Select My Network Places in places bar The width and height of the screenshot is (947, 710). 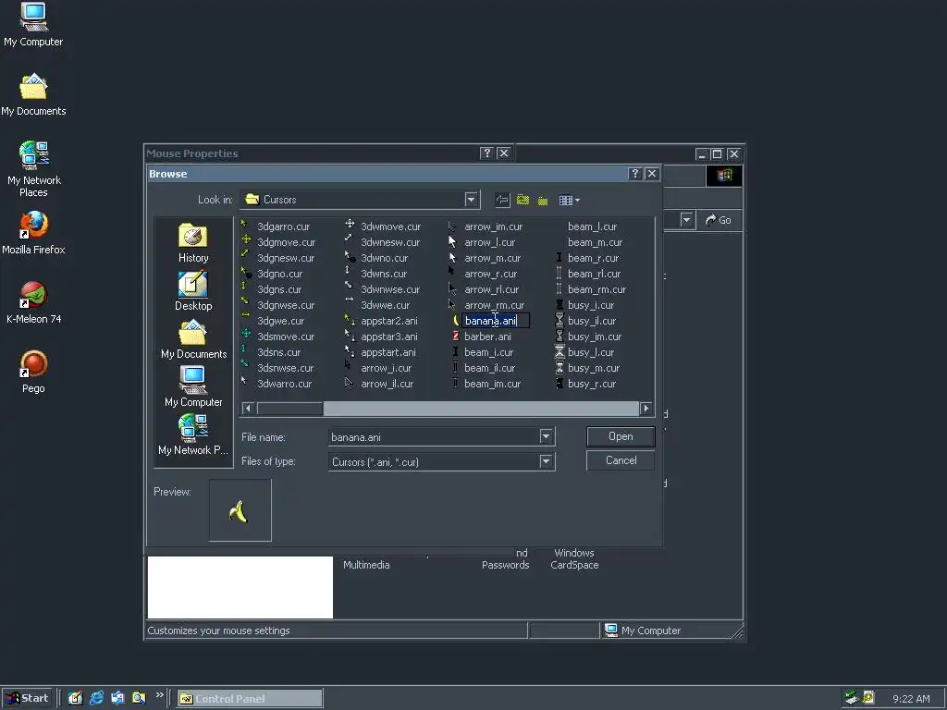(x=193, y=435)
